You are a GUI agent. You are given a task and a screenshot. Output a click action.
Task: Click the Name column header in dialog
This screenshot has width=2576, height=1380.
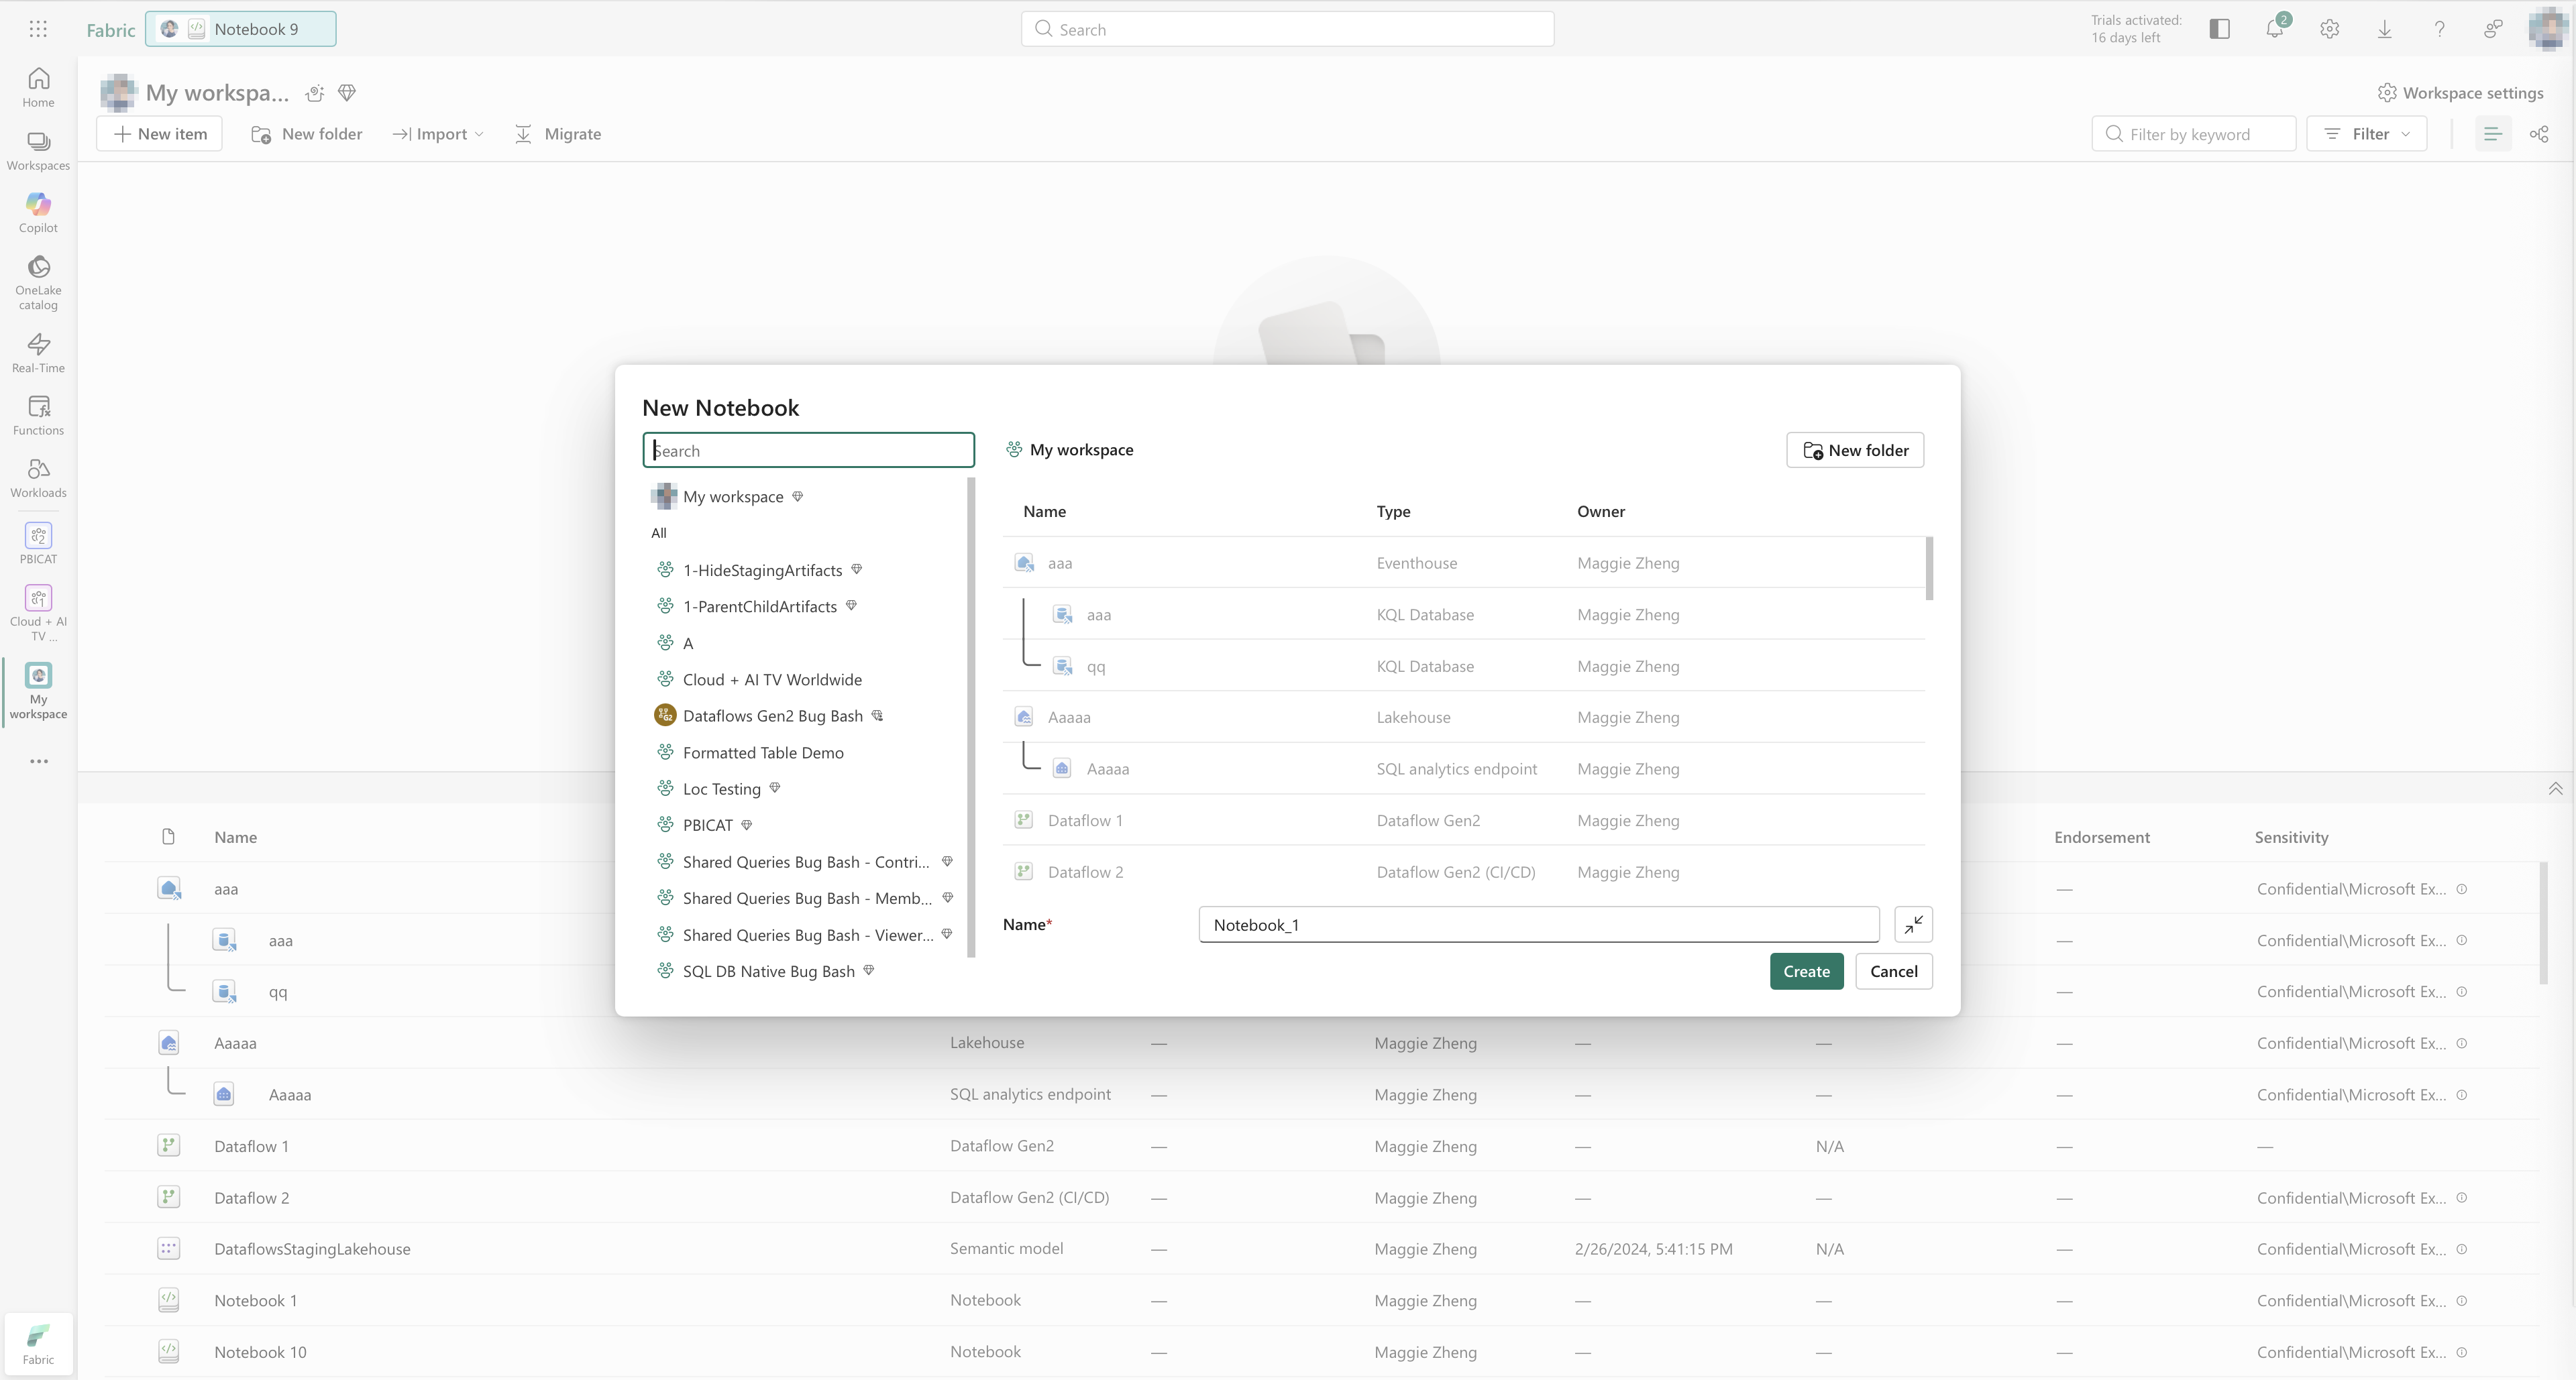[1044, 512]
